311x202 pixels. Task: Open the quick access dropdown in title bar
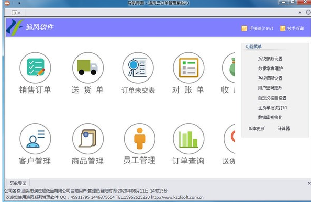(x=19, y=3)
